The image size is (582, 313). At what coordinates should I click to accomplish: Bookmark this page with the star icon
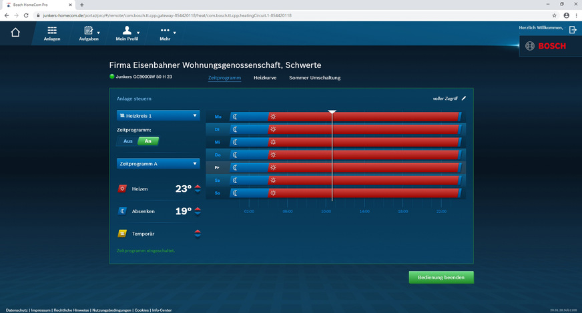tap(554, 15)
